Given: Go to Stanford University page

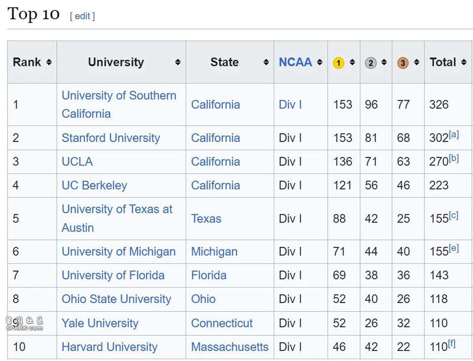Looking at the screenshot, I should (x=111, y=138).
